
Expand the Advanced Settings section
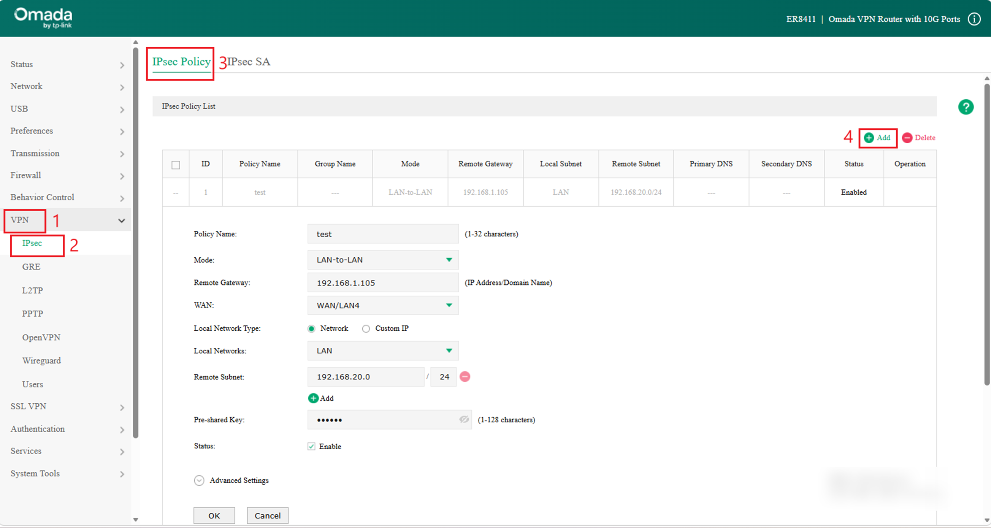199,480
